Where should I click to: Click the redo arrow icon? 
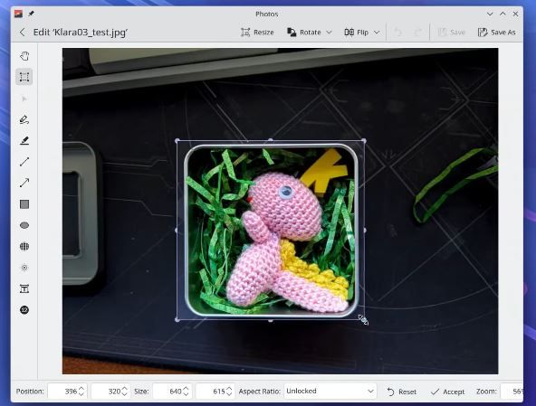click(417, 33)
